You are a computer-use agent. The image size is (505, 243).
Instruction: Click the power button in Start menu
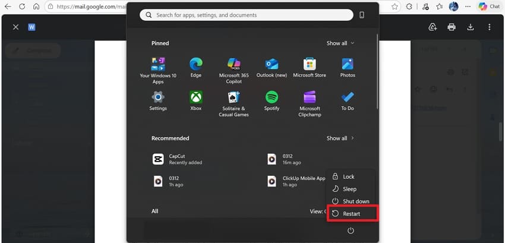point(351,231)
